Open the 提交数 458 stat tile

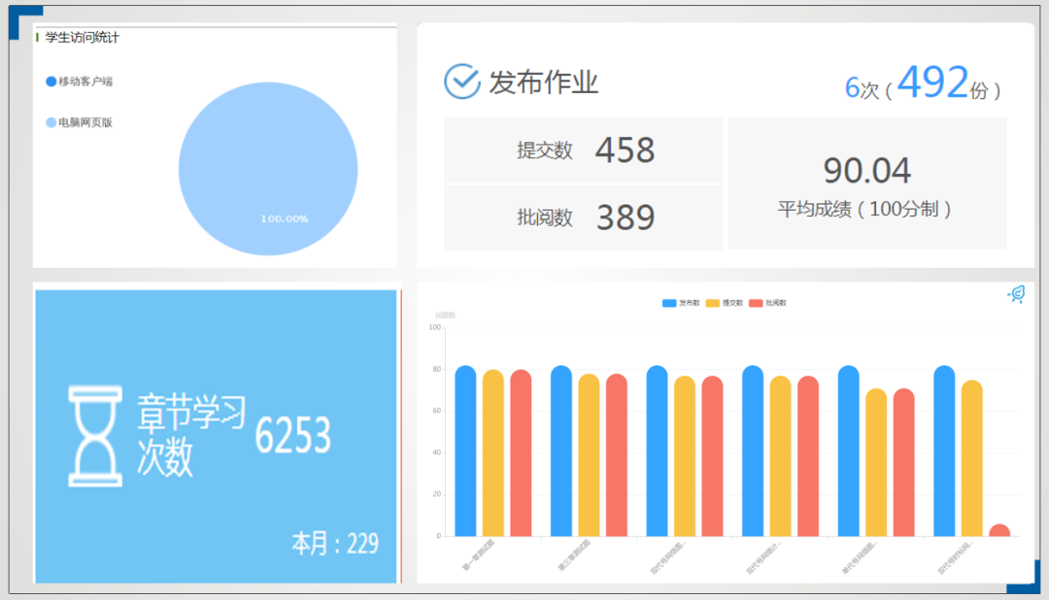(x=583, y=150)
